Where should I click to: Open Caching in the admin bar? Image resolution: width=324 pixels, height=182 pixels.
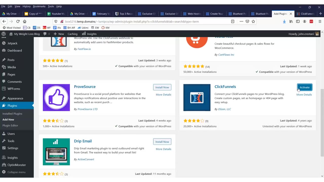coord(72,34)
